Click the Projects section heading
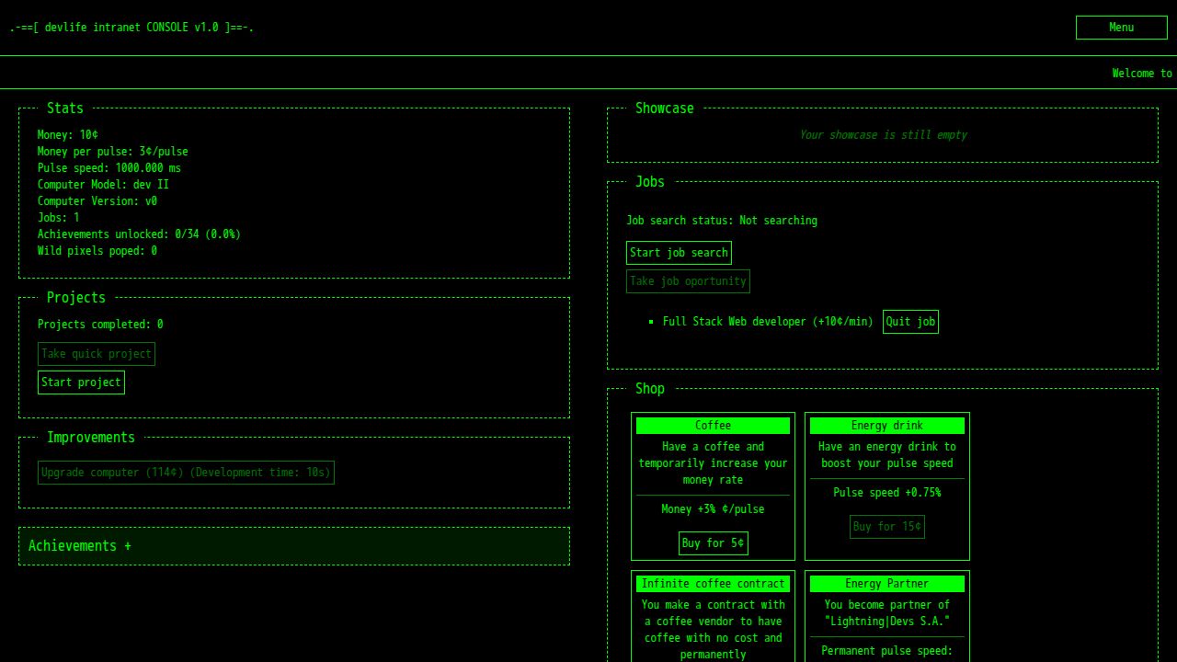 coord(76,298)
